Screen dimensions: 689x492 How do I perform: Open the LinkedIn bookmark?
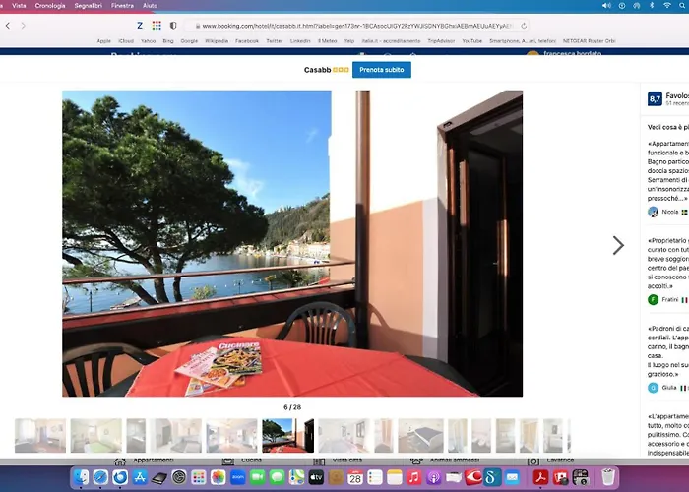coord(300,41)
